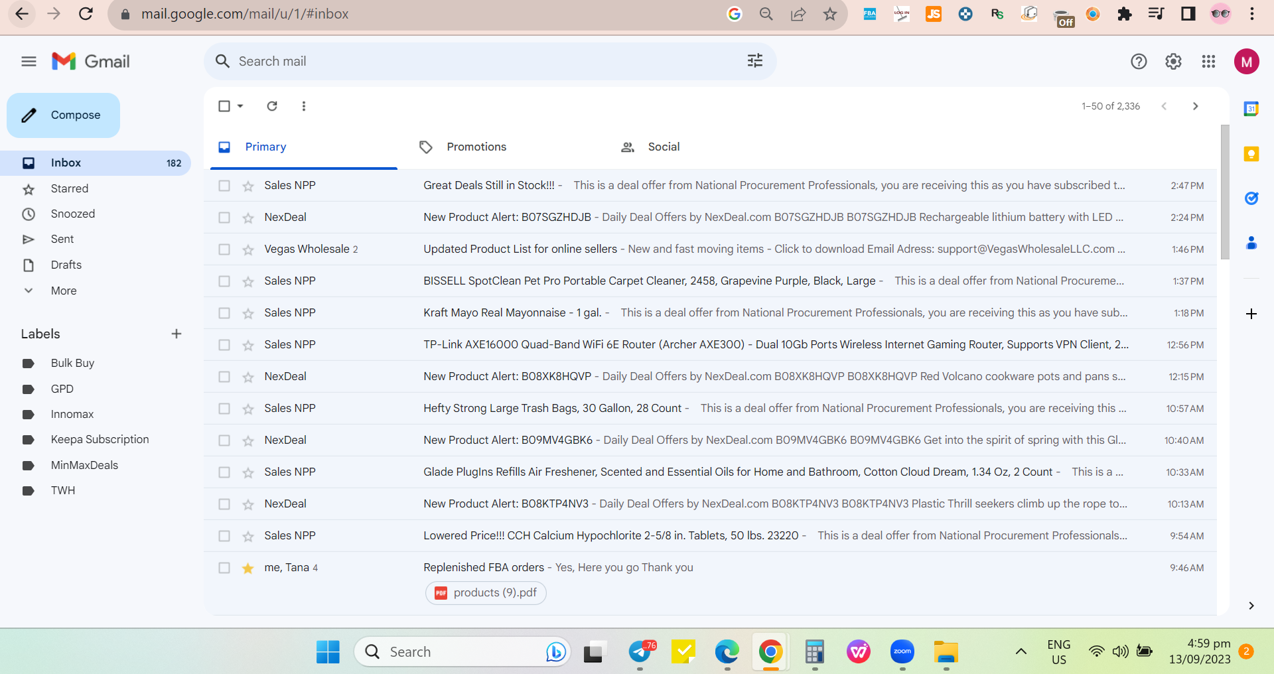Open Google Keep side panel

[x=1251, y=154]
